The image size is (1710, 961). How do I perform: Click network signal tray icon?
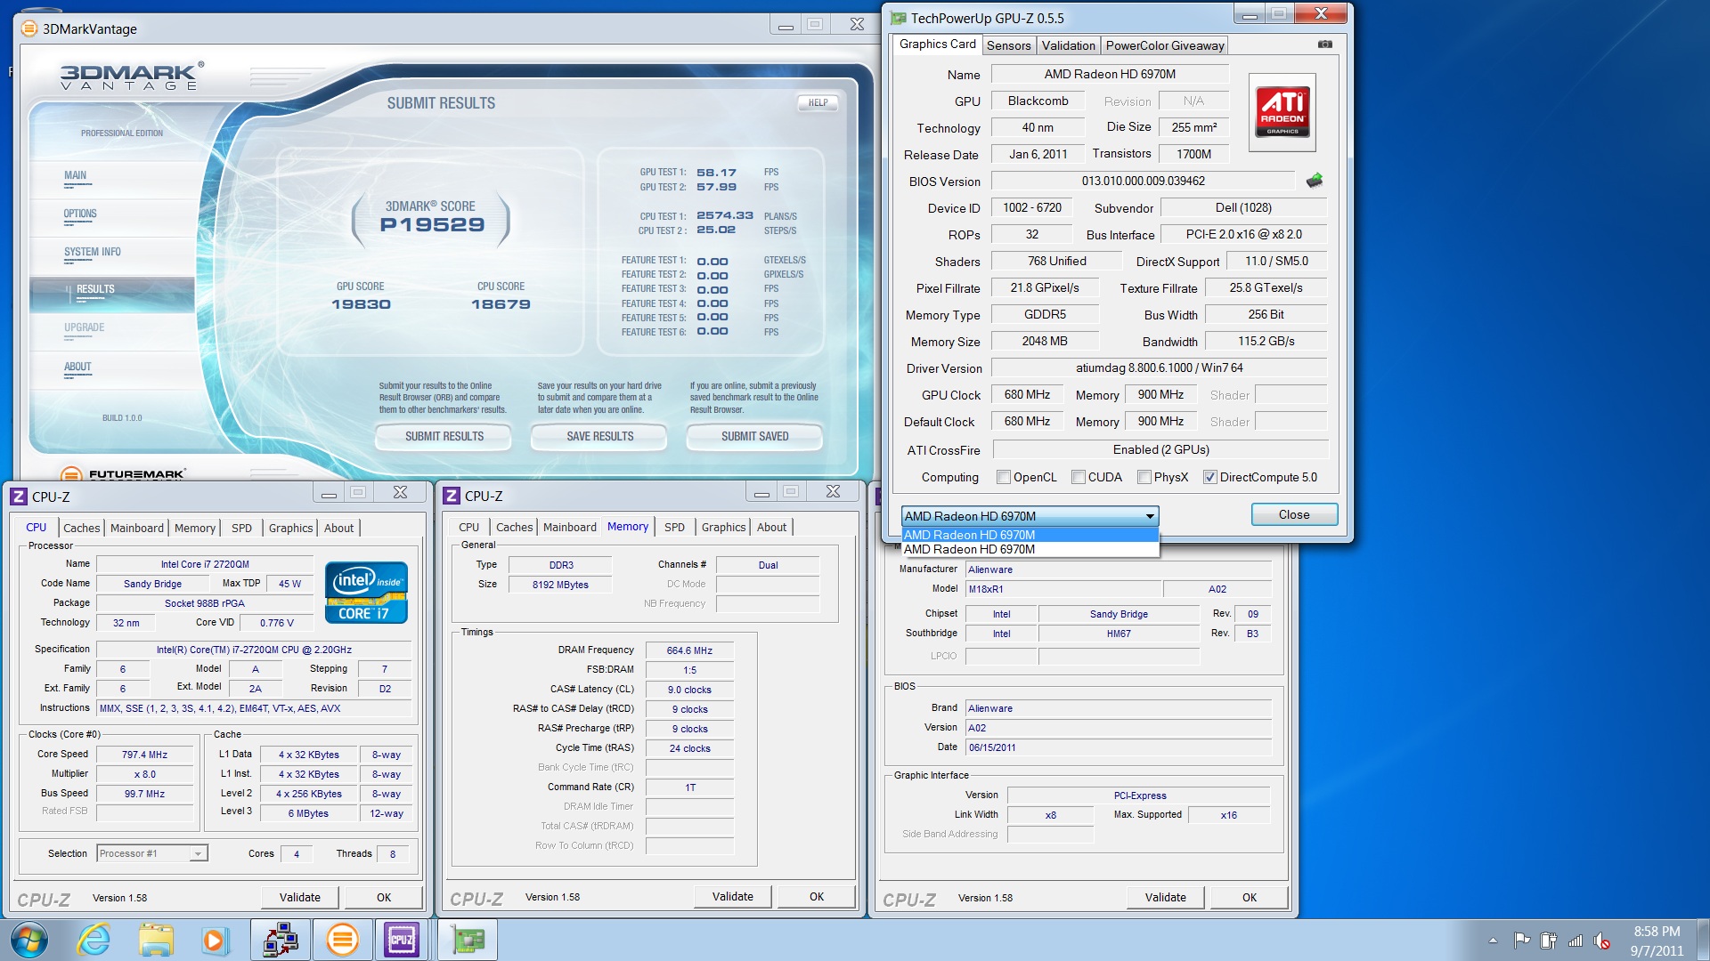pos(1576,940)
